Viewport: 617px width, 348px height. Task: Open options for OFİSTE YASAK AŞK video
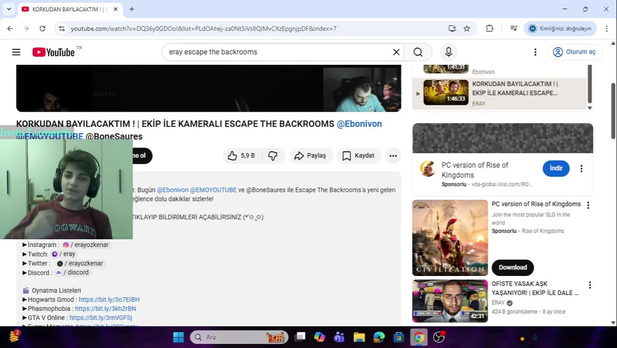pos(589,285)
